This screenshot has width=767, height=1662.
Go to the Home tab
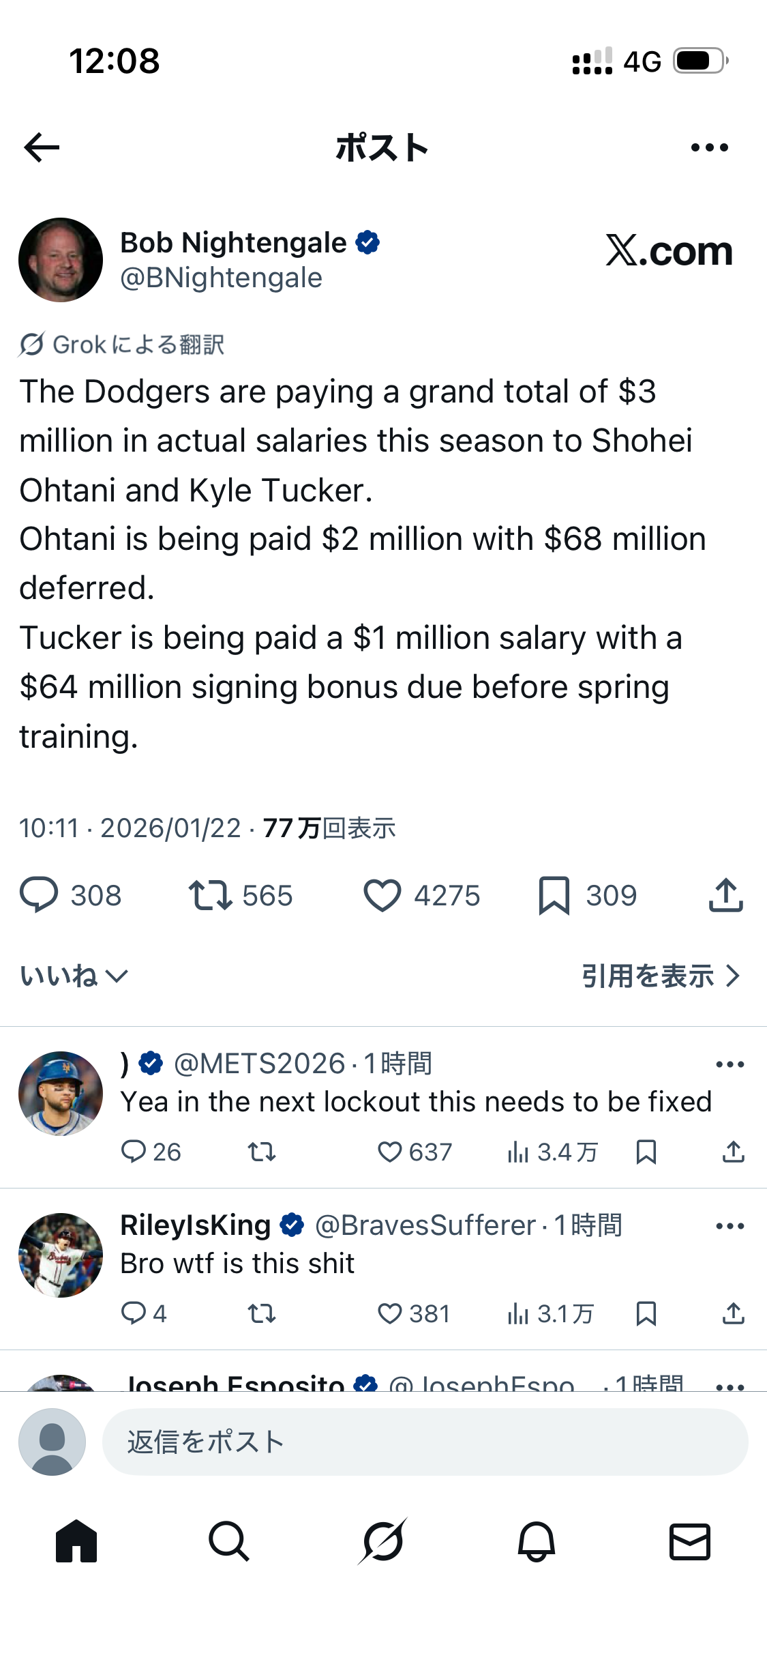tap(76, 1541)
